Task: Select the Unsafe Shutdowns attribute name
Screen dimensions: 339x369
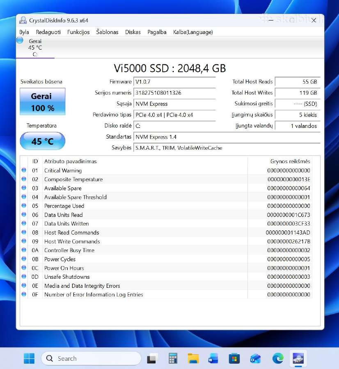Action: 67,277
